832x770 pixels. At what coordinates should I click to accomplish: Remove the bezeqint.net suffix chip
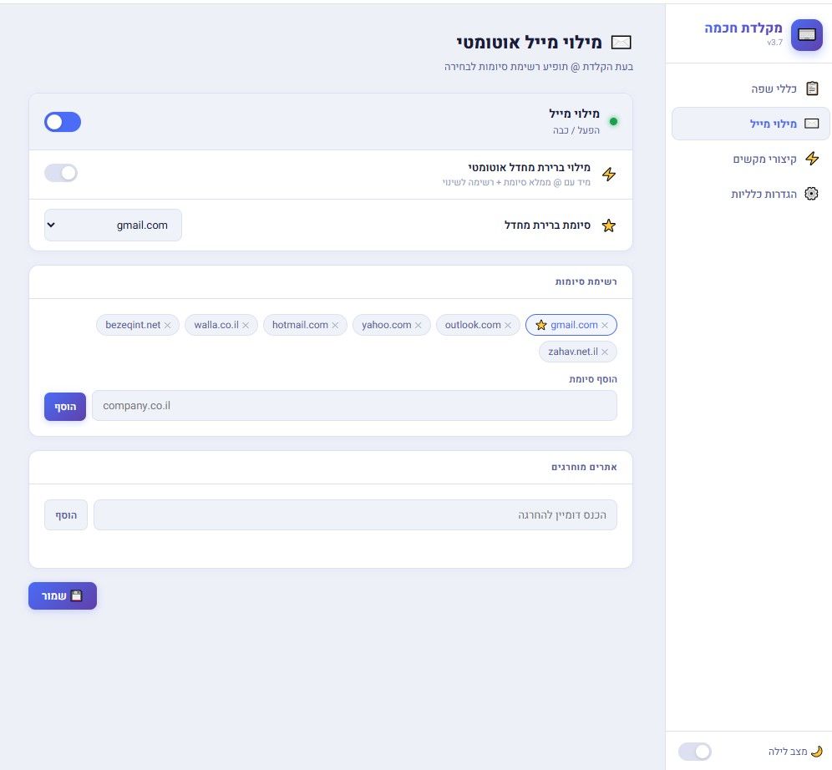tap(167, 326)
